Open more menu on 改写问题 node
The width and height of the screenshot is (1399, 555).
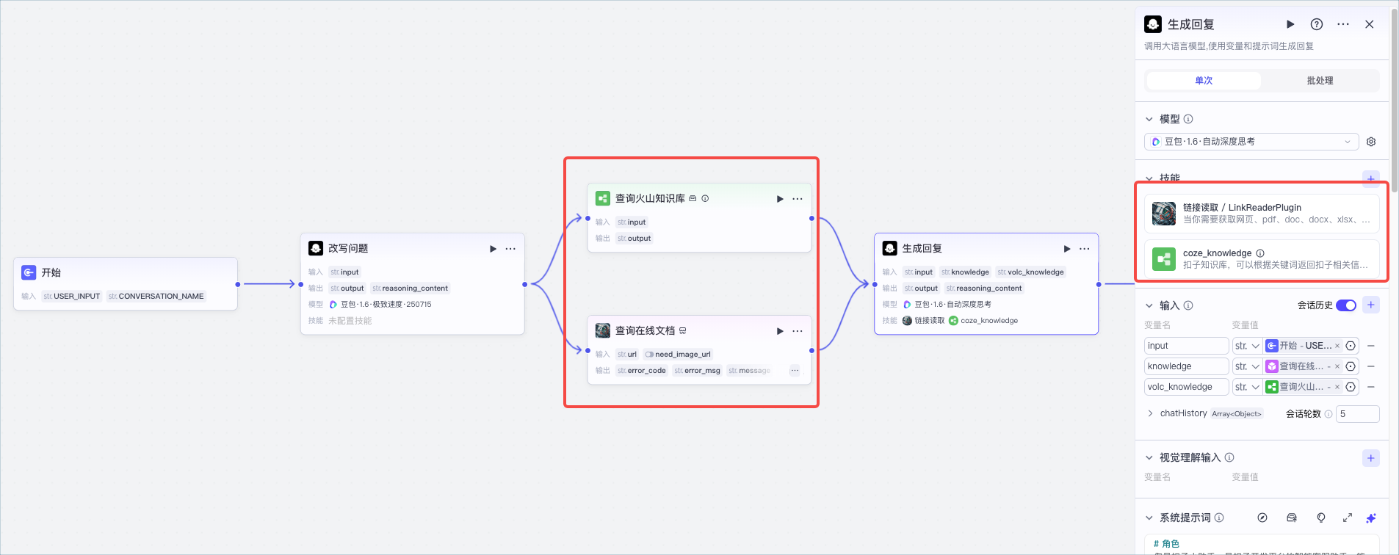pos(510,249)
